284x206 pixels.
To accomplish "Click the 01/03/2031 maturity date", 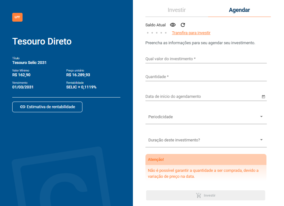I will click(23, 87).
